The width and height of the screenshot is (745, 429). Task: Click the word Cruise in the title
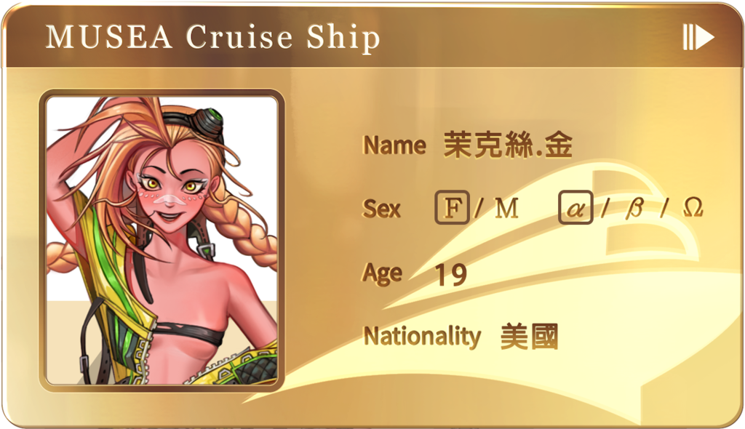click(239, 37)
